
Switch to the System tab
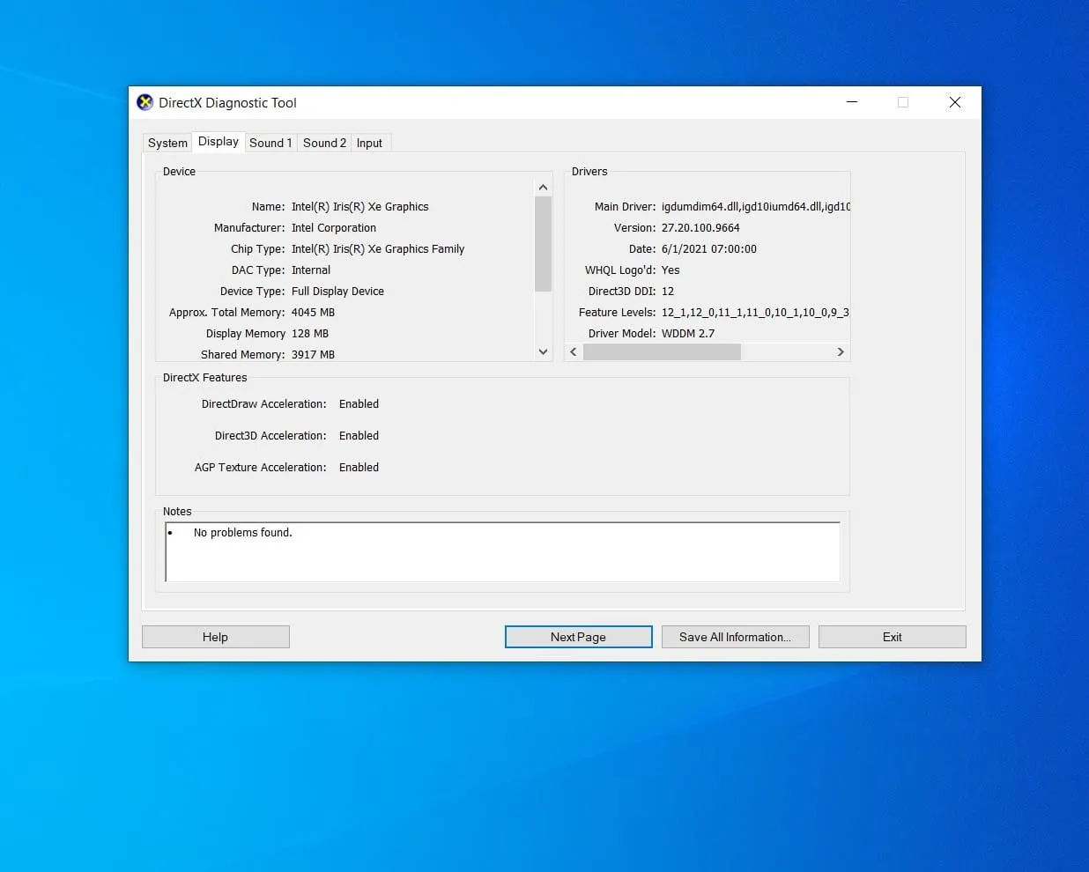(x=167, y=142)
